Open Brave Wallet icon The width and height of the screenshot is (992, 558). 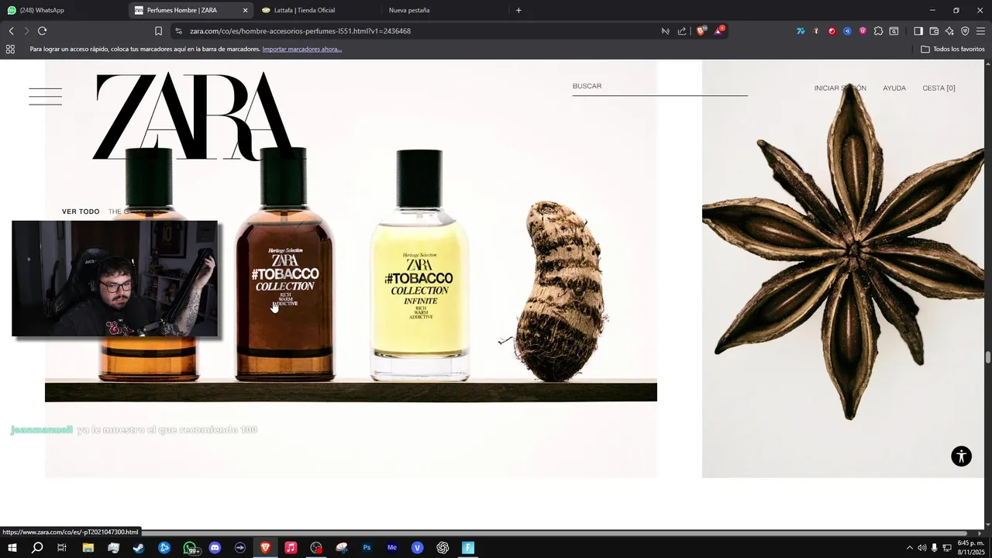934,31
